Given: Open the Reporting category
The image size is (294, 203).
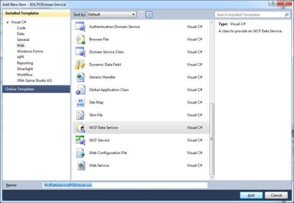Looking at the screenshot, I should tap(25, 63).
